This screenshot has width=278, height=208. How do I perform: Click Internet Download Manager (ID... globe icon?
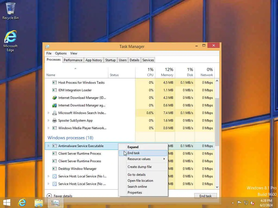pyautogui.click(x=54, y=97)
